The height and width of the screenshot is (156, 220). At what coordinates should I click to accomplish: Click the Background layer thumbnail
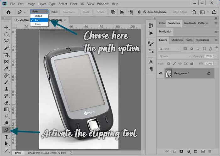(168, 73)
